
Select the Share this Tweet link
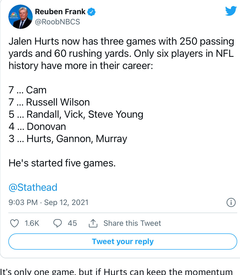tap(132, 223)
